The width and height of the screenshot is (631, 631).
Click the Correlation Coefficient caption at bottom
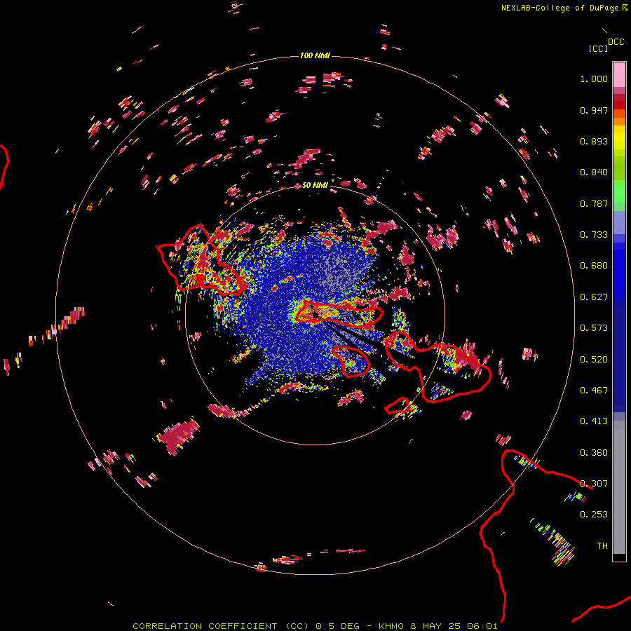point(315,626)
